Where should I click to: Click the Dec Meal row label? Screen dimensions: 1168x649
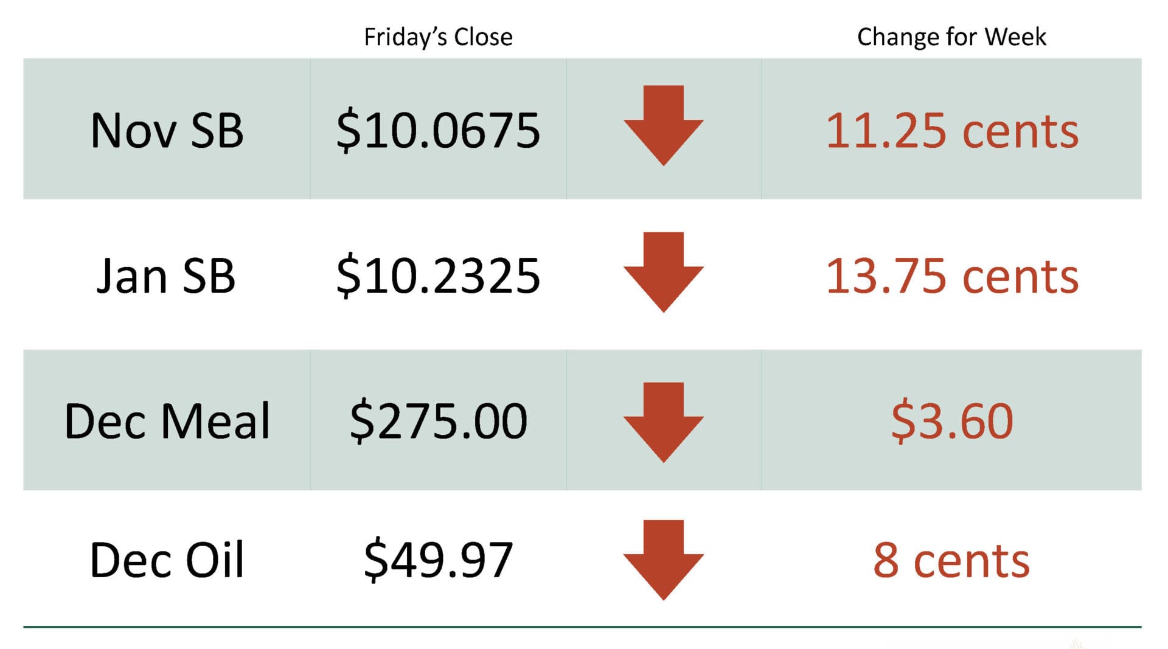point(167,421)
